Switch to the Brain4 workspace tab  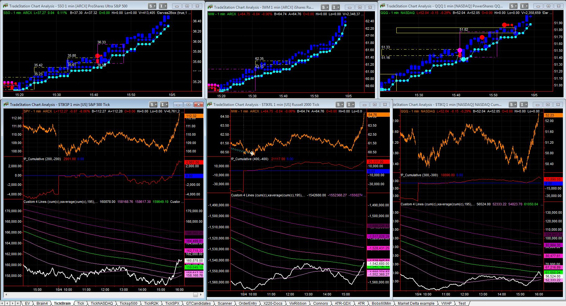pyautogui.click(x=42, y=304)
